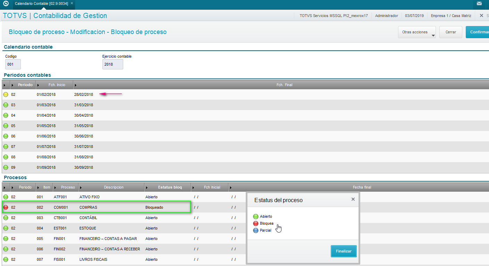Click green status icon of period 09
489x266 pixels.
(x=6, y=167)
